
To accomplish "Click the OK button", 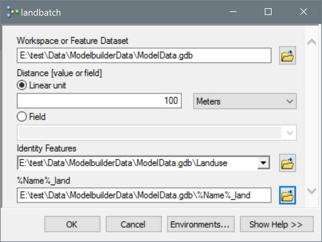I will click(72, 224).
